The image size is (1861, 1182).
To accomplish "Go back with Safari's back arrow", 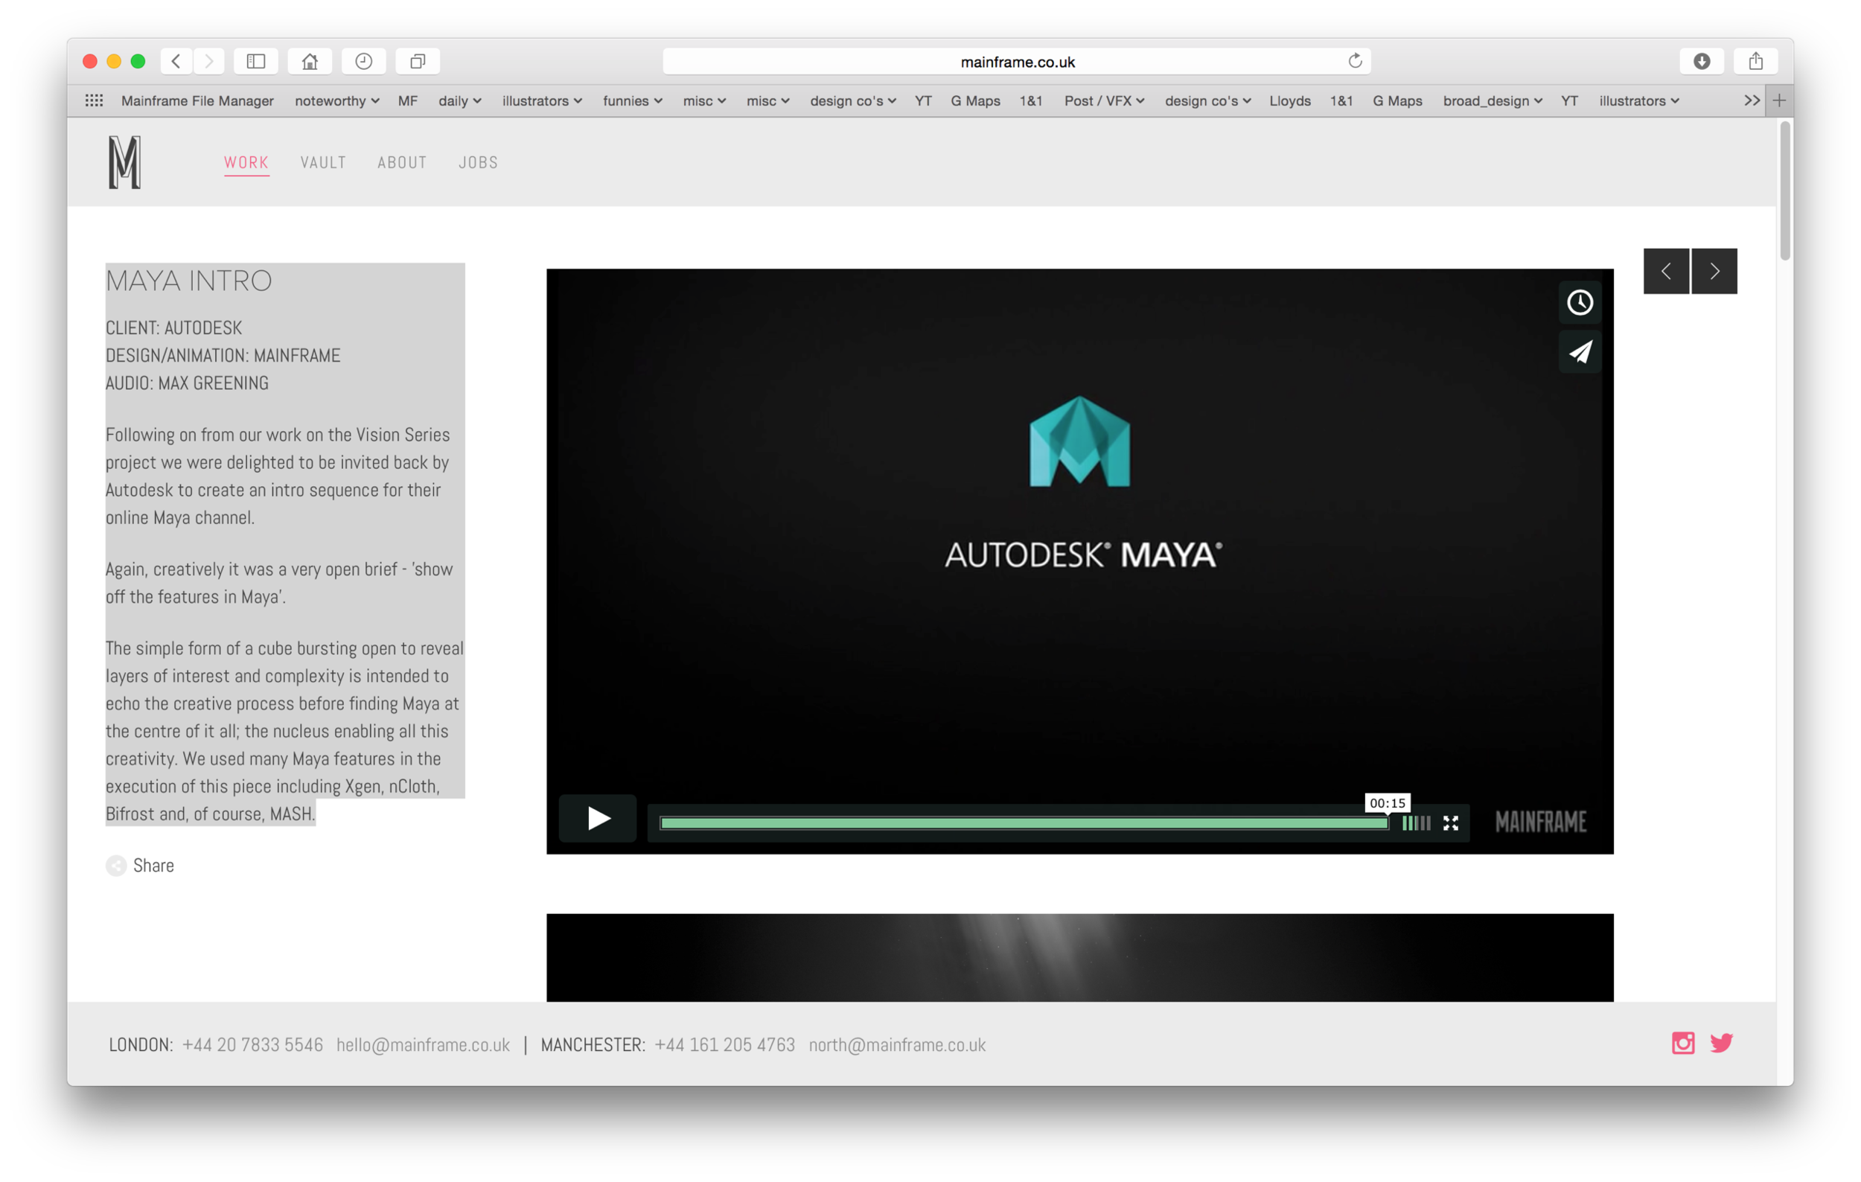I will [176, 61].
